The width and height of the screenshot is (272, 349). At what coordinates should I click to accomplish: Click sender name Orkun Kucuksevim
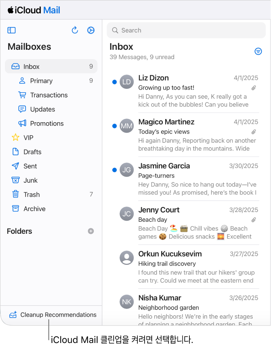[170, 254]
